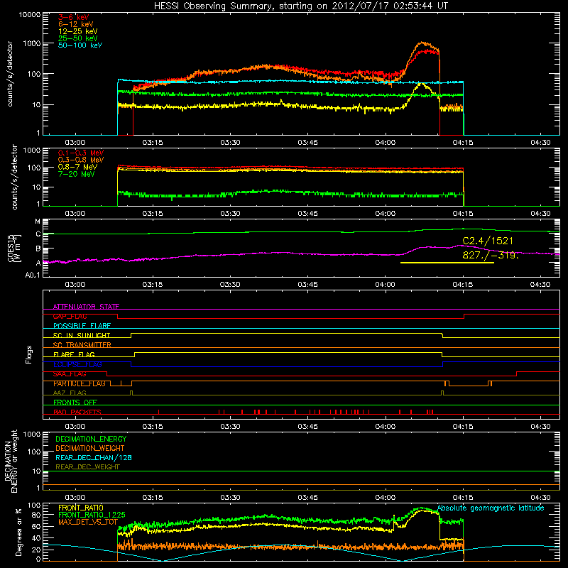The image size is (568, 568).
Task: Select the GAP_FLAG label
Action: point(70,316)
